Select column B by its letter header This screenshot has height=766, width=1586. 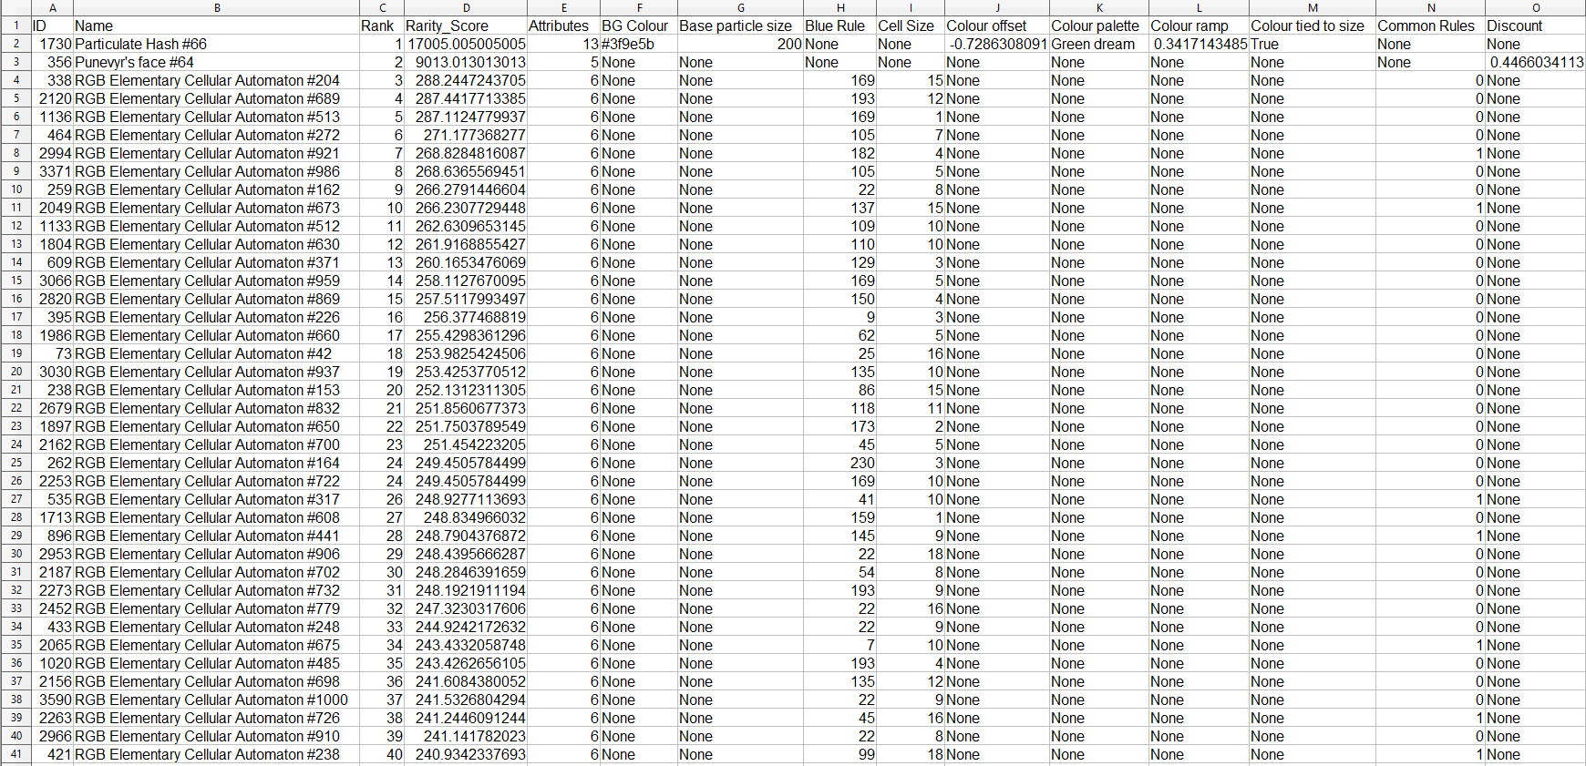pyautogui.click(x=217, y=7)
